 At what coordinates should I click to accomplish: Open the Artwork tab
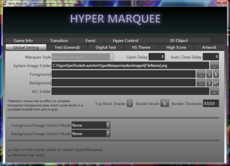(209, 47)
